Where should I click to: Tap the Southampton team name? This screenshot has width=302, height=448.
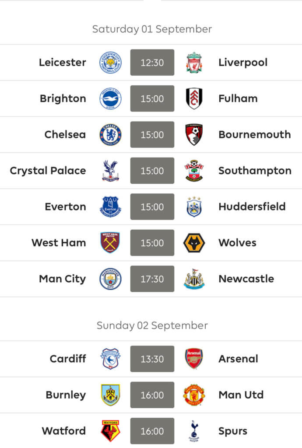click(x=255, y=171)
